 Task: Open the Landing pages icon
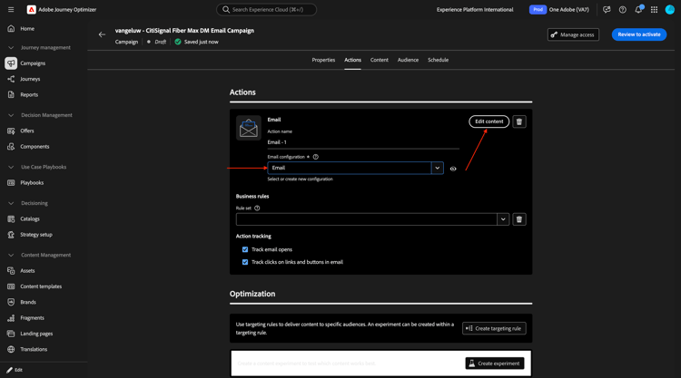(11, 334)
